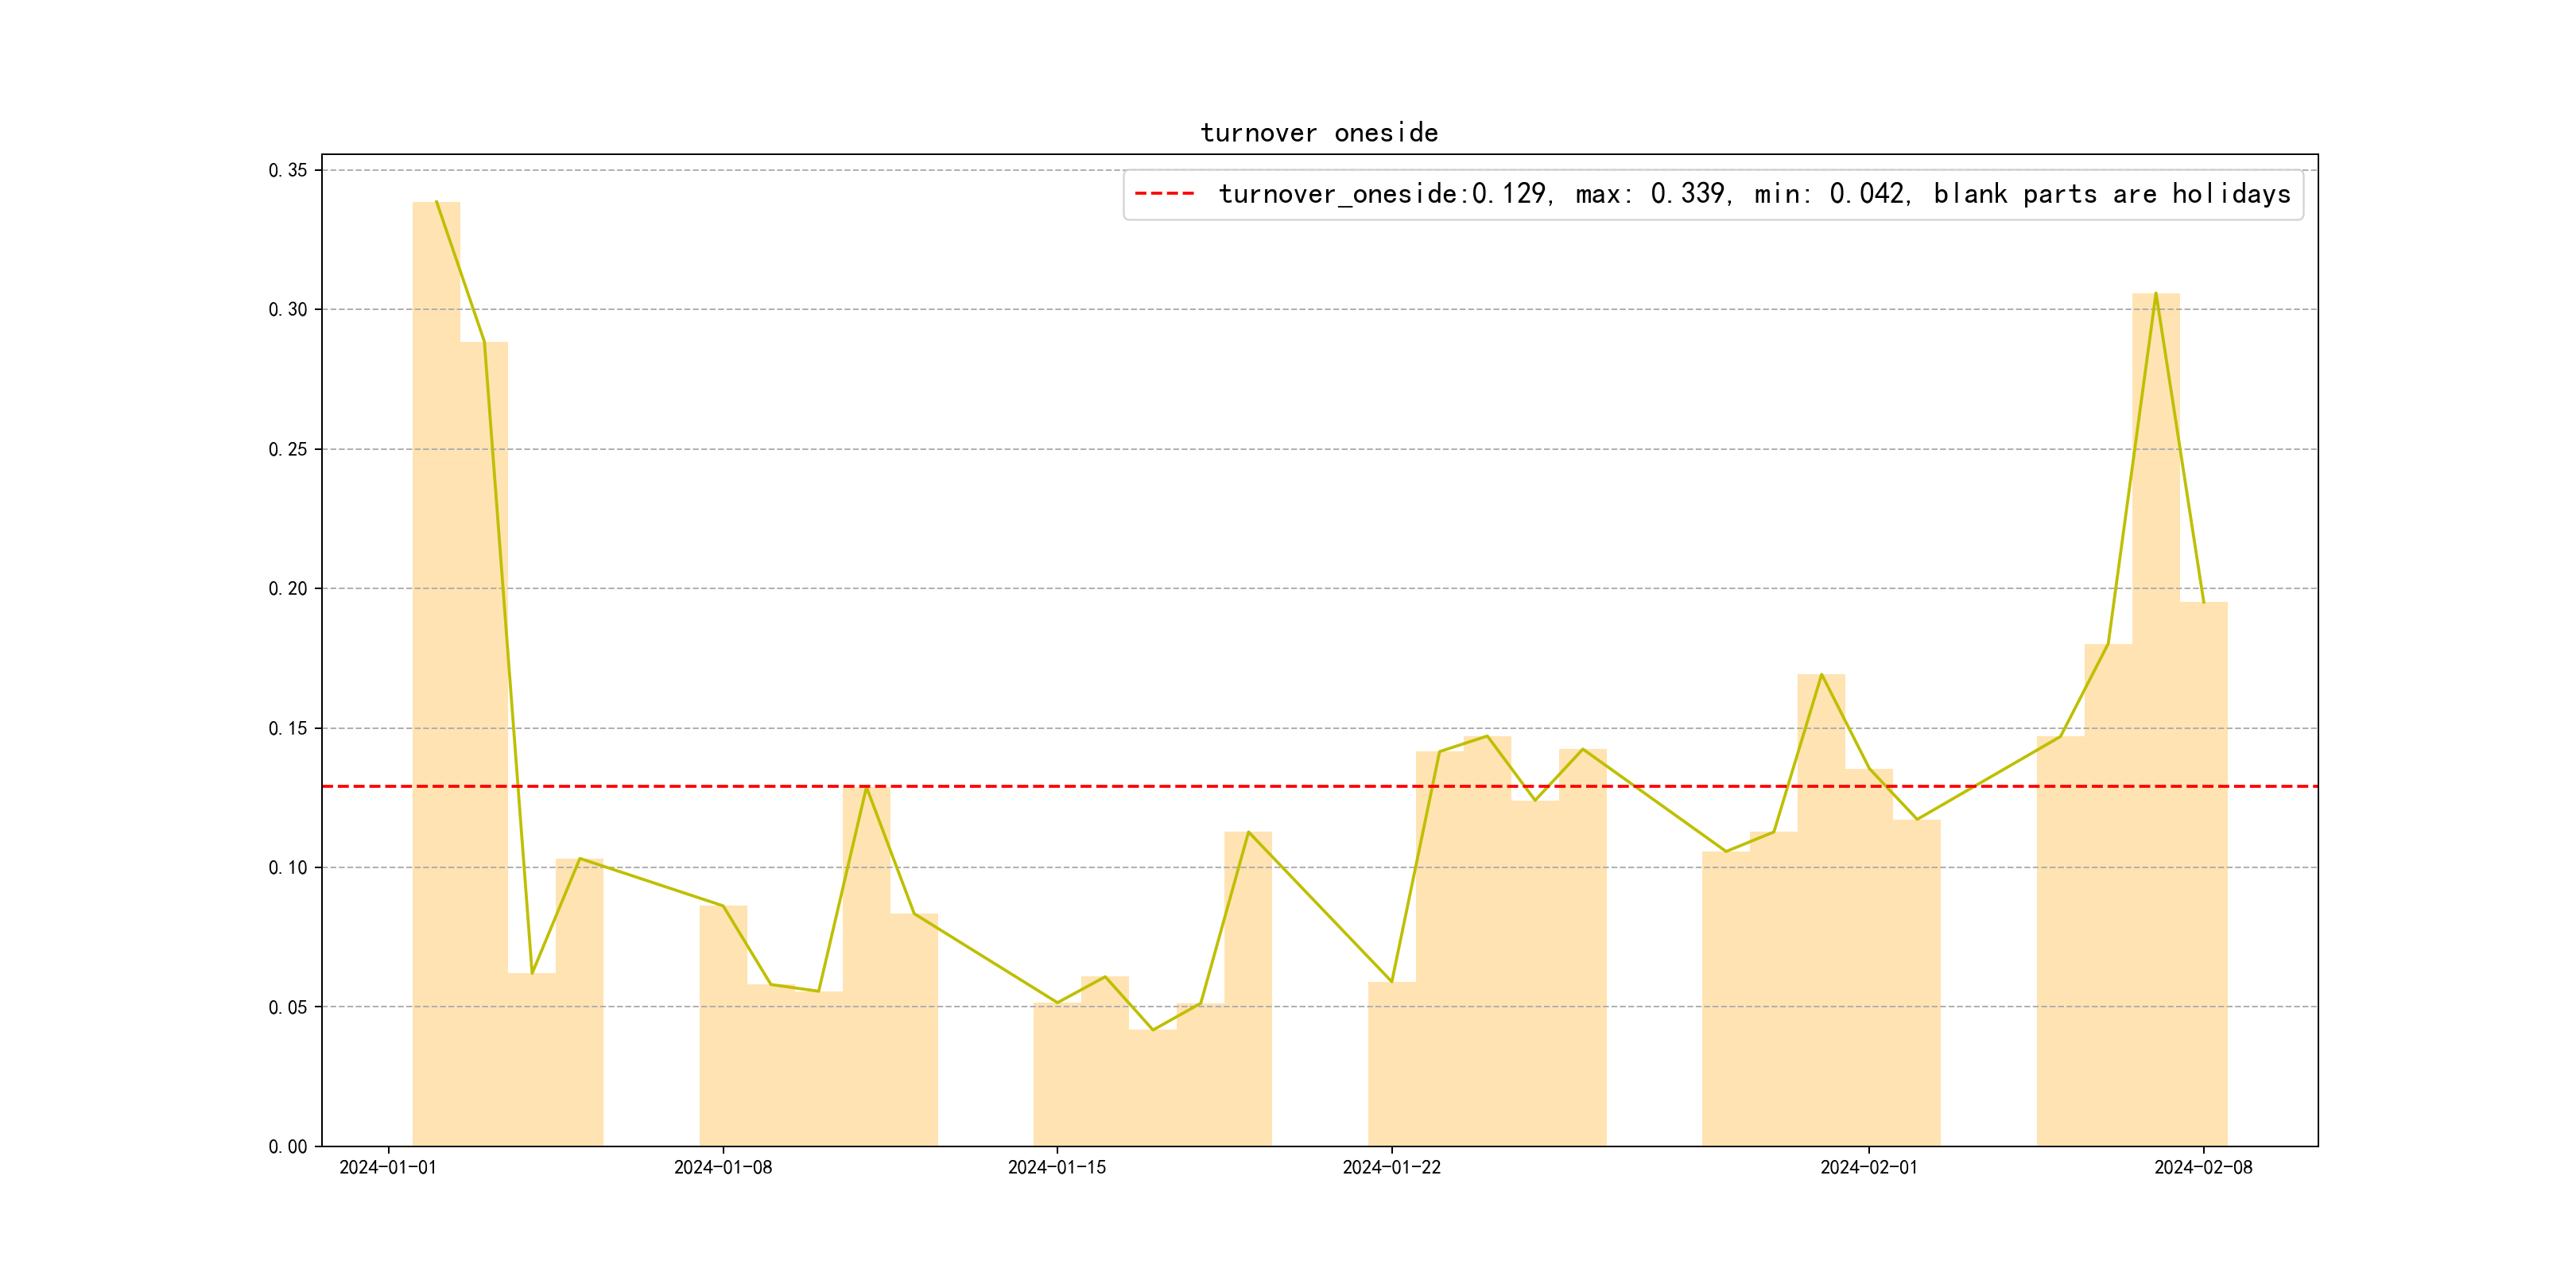Click the 0.20 y-axis tick label

(x=288, y=589)
